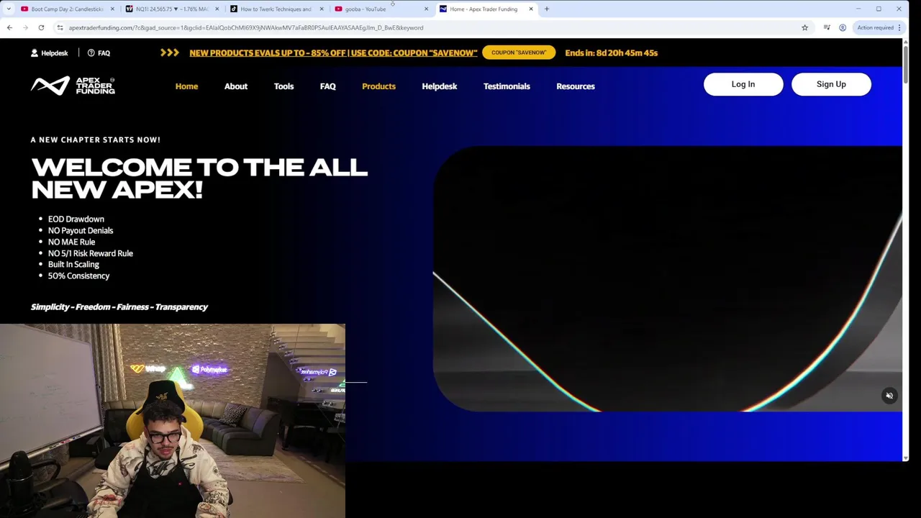Switch to How to Twerk TikTok tab
The height and width of the screenshot is (518, 921).
pyautogui.click(x=276, y=9)
